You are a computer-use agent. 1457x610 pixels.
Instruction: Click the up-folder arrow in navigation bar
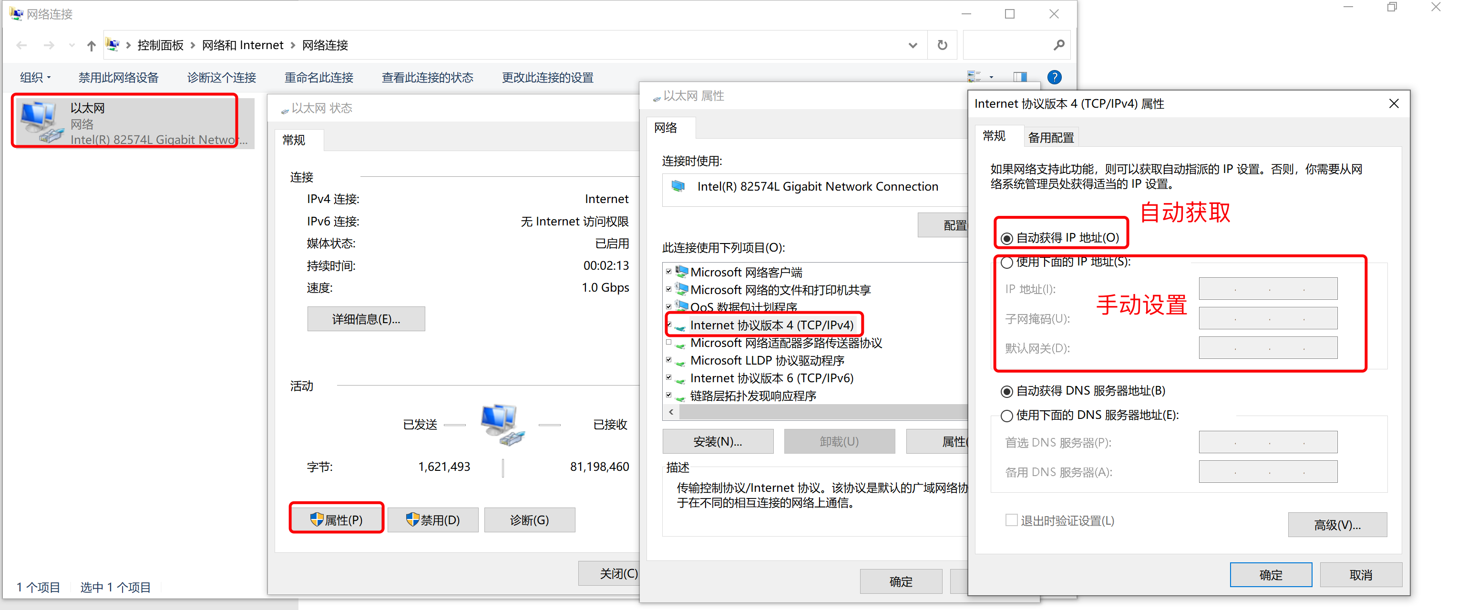pyautogui.click(x=91, y=46)
